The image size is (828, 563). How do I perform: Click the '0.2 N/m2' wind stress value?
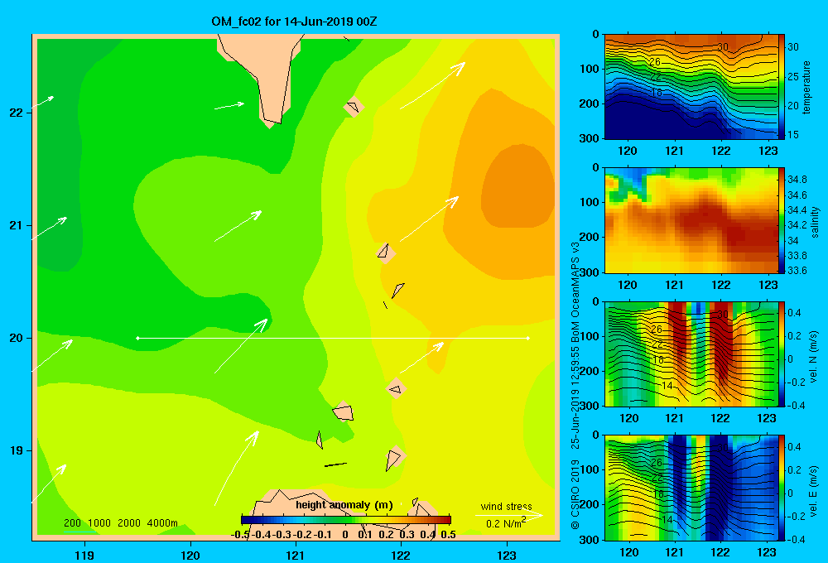tap(506, 523)
